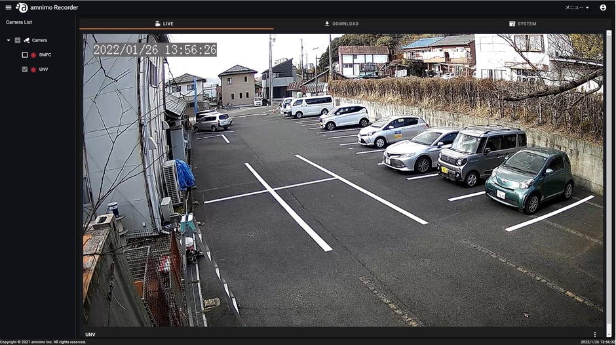Image resolution: width=616 pixels, height=345 pixels.
Task: Click the copyright footer text
Action: 43,342
